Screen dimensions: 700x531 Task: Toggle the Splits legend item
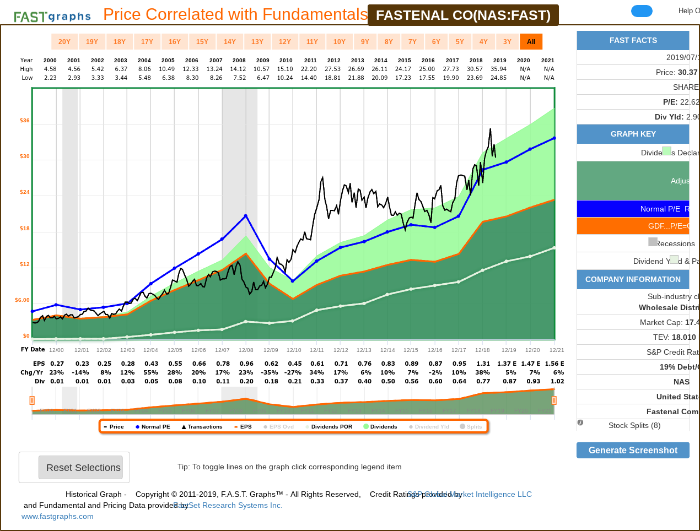coord(471,427)
